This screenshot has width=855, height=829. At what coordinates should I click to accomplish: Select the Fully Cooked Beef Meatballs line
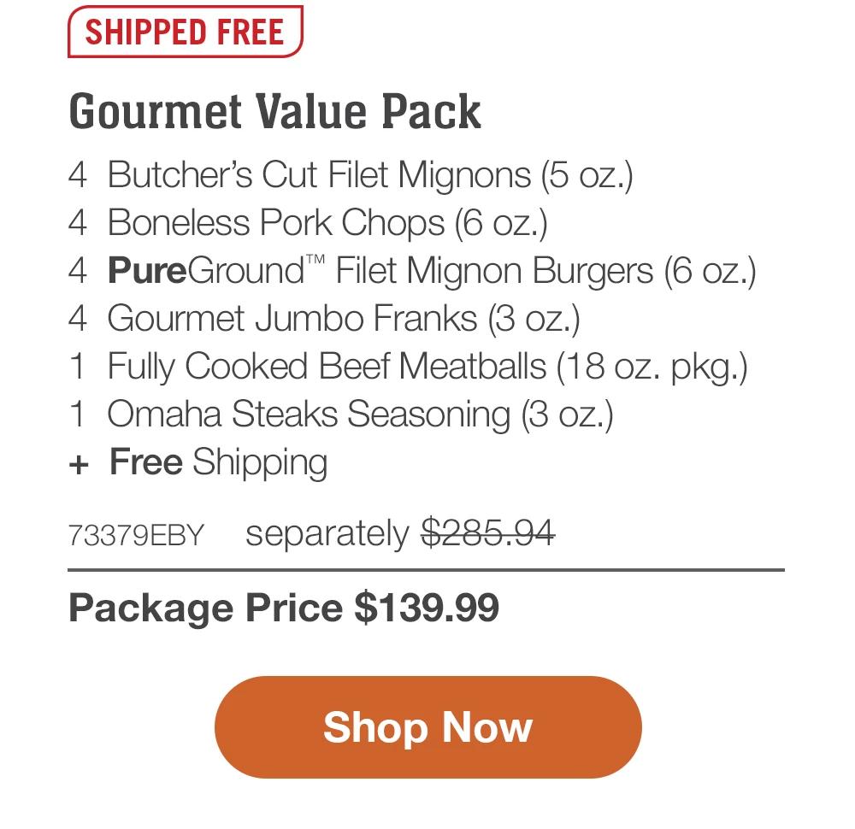coord(427,366)
